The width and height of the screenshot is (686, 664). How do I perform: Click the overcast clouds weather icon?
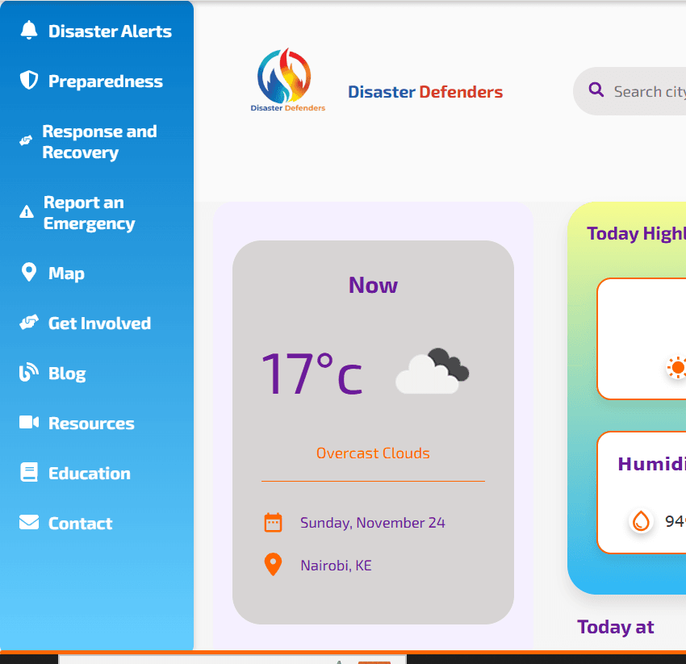433,371
